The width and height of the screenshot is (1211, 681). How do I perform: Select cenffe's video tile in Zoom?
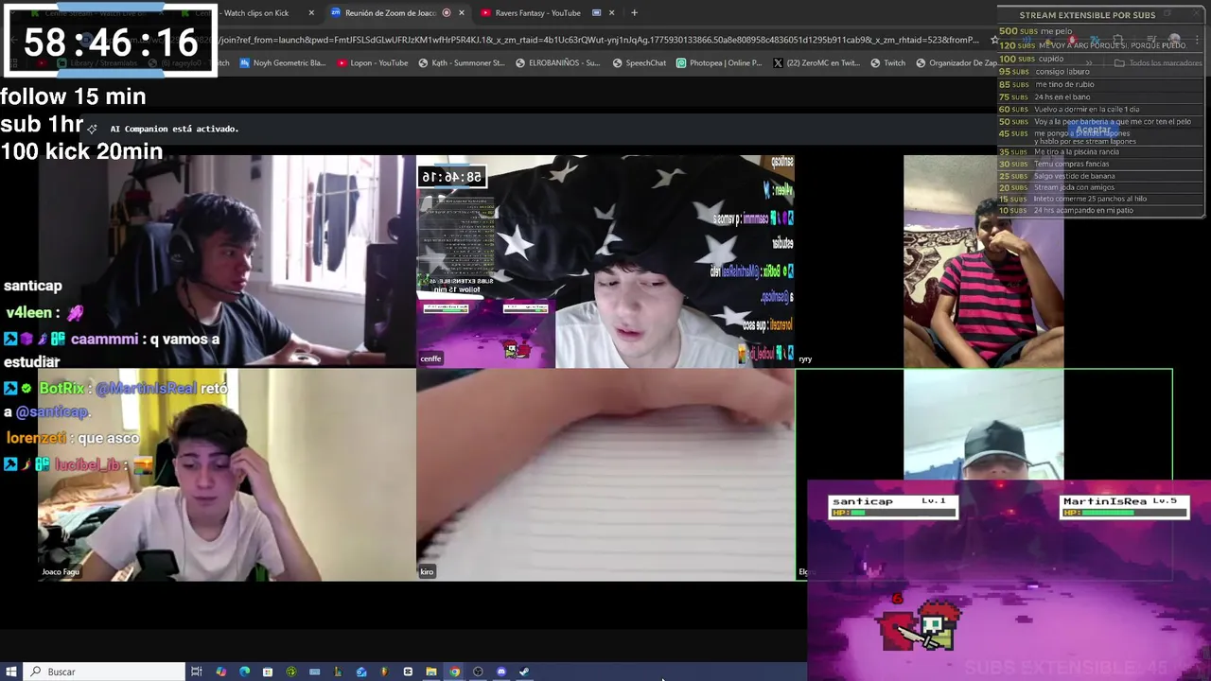coord(605,261)
